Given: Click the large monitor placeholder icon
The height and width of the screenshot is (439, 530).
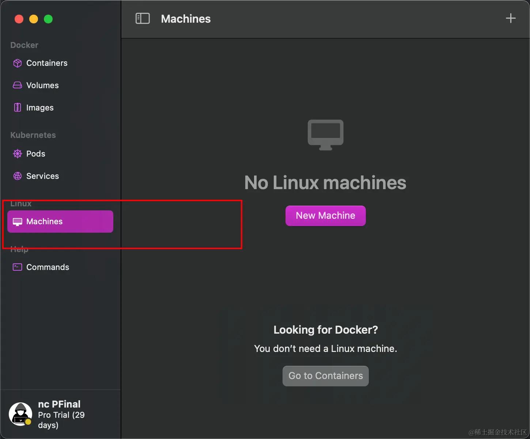Looking at the screenshot, I should pyautogui.click(x=326, y=135).
